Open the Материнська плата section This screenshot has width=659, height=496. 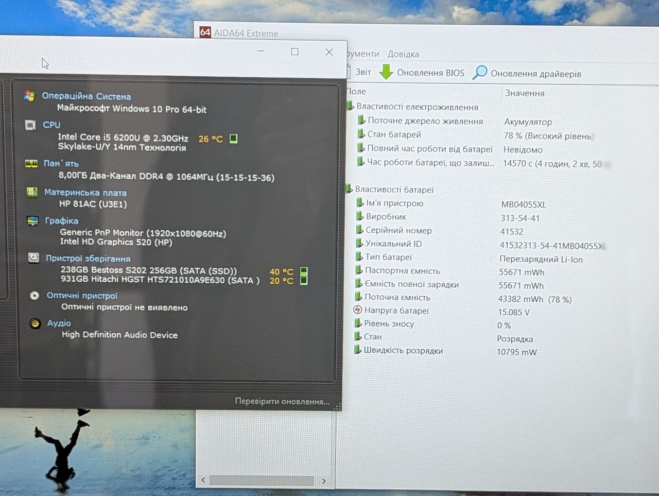(85, 193)
